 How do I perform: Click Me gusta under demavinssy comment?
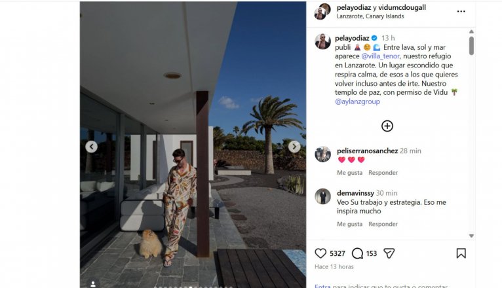pyautogui.click(x=349, y=224)
